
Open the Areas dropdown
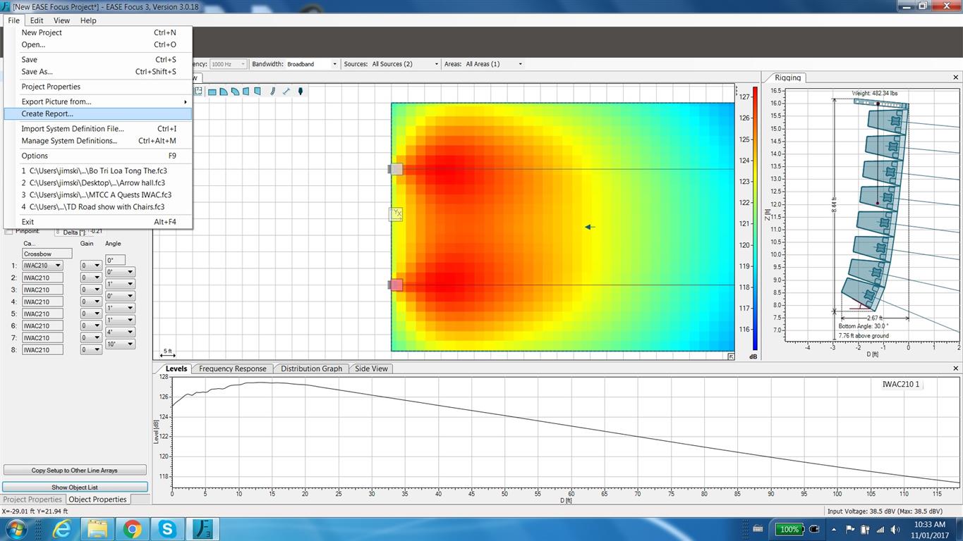point(494,64)
